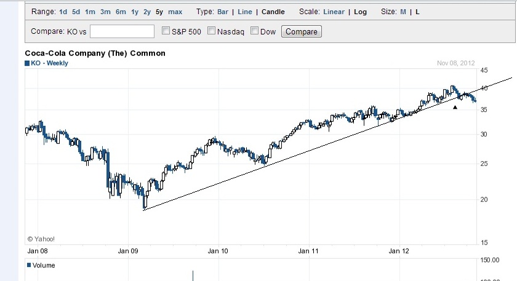
Task: Select the 1m range
Action: click(90, 12)
